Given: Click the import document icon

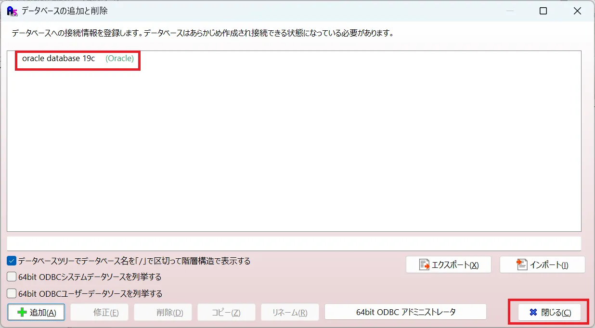Looking at the screenshot, I should (x=522, y=265).
